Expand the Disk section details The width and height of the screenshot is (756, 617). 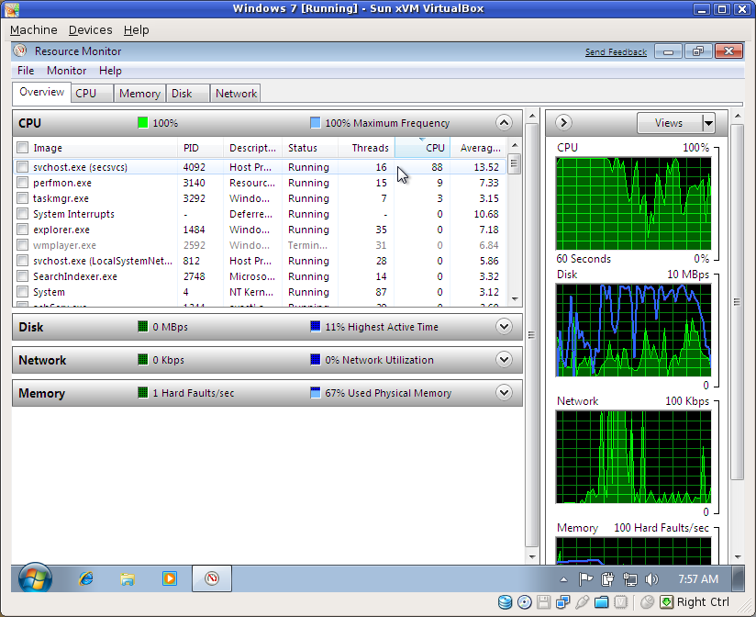coord(504,326)
